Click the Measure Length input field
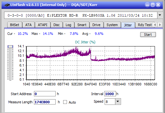Image resolution: width=165 pixels, height=113 pixels. point(45,102)
